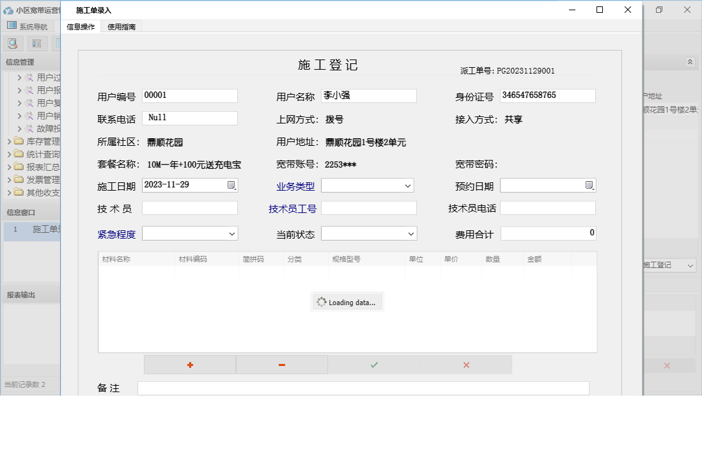Open the 预约日期 calendar picker
The width and height of the screenshot is (702, 451).
pyautogui.click(x=589, y=186)
